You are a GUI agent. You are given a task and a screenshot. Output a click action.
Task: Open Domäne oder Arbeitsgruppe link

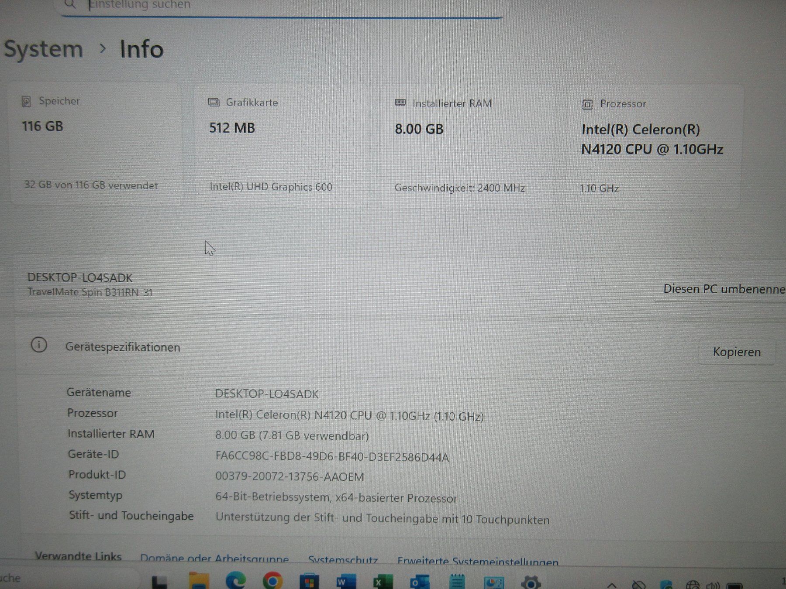click(214, 558)
